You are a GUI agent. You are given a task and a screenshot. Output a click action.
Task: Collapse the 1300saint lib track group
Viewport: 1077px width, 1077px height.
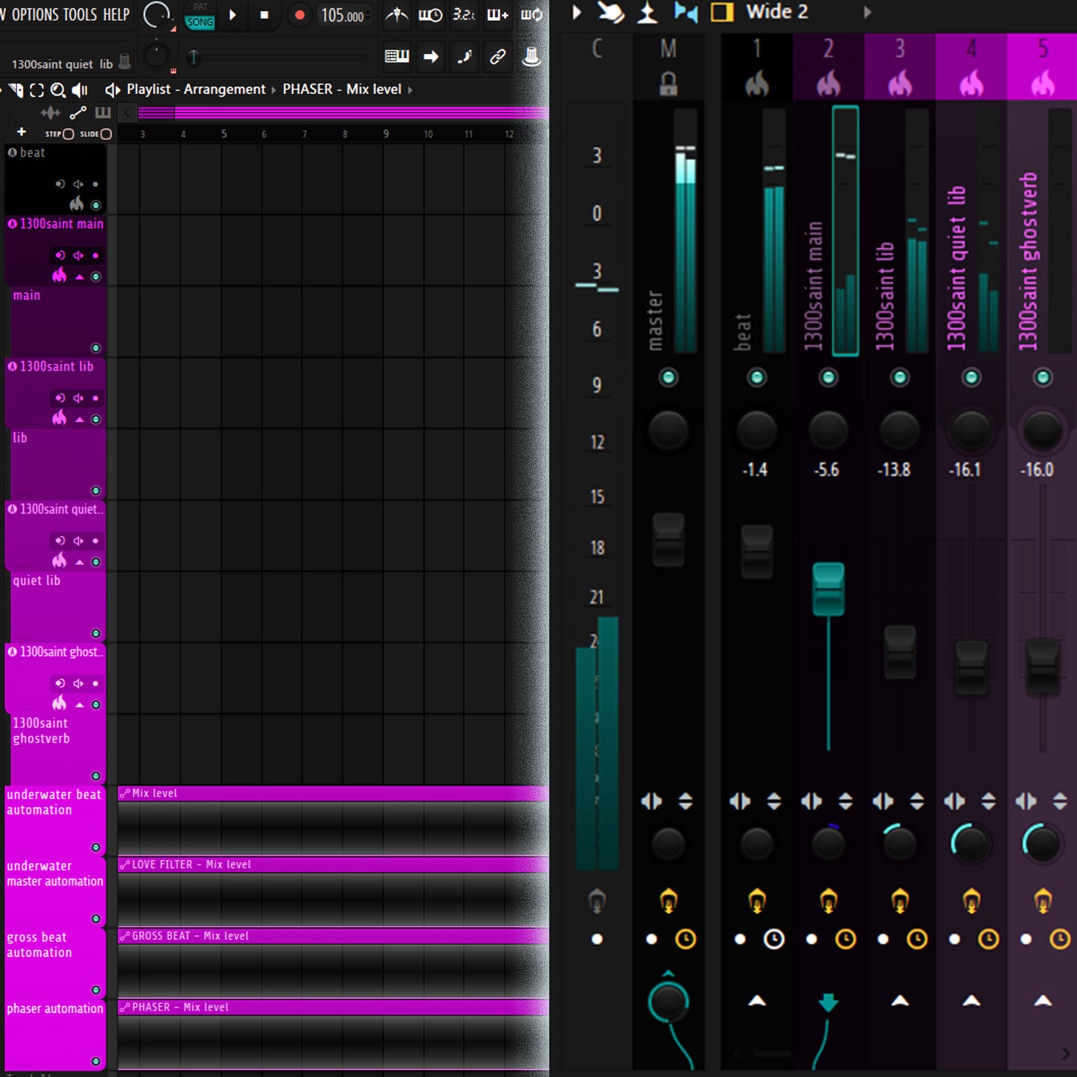point(80,420)
